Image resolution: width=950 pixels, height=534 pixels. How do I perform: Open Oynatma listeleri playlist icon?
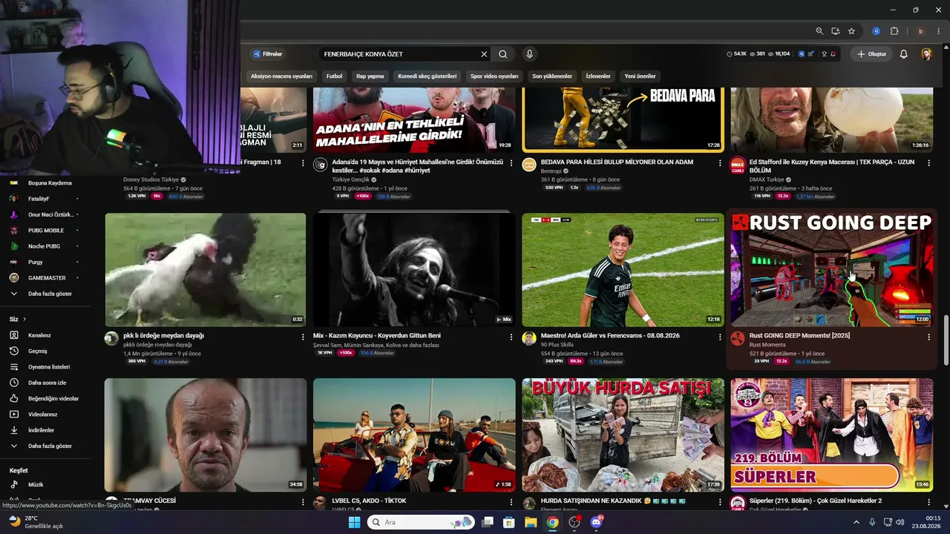tap(13, 367)
